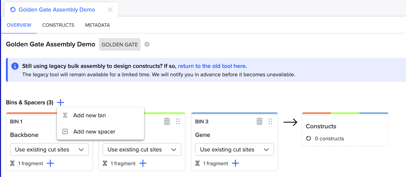Image resolution: width=406 pixels, height=177 pixels.
Task: Expand Gene bin cut sites dropdown
Action: [x=234, y=150]
